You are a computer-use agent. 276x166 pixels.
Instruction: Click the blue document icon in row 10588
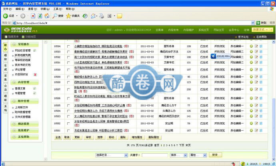tap(261, 82)
